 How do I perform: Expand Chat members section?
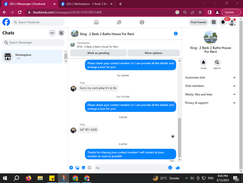coord(210,86)
